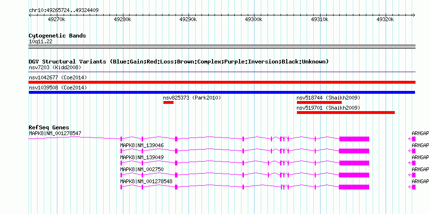This screenshot has height=214, width=429.
Task: Click the large last exon of MAPK8|NM_139046
Action: tap(354, 151)
